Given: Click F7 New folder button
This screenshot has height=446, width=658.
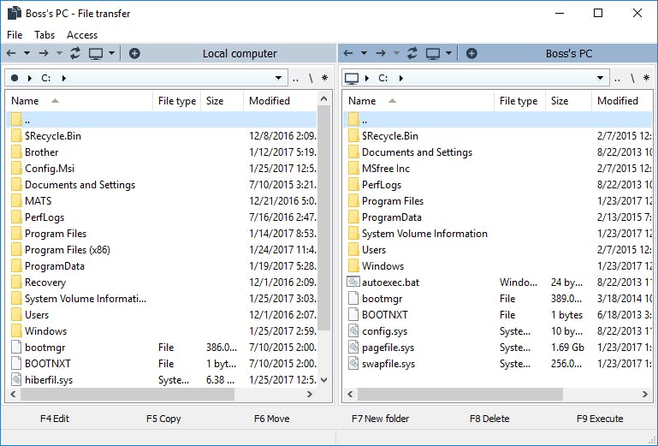Looking at the screenshot, I should [380, 419].
